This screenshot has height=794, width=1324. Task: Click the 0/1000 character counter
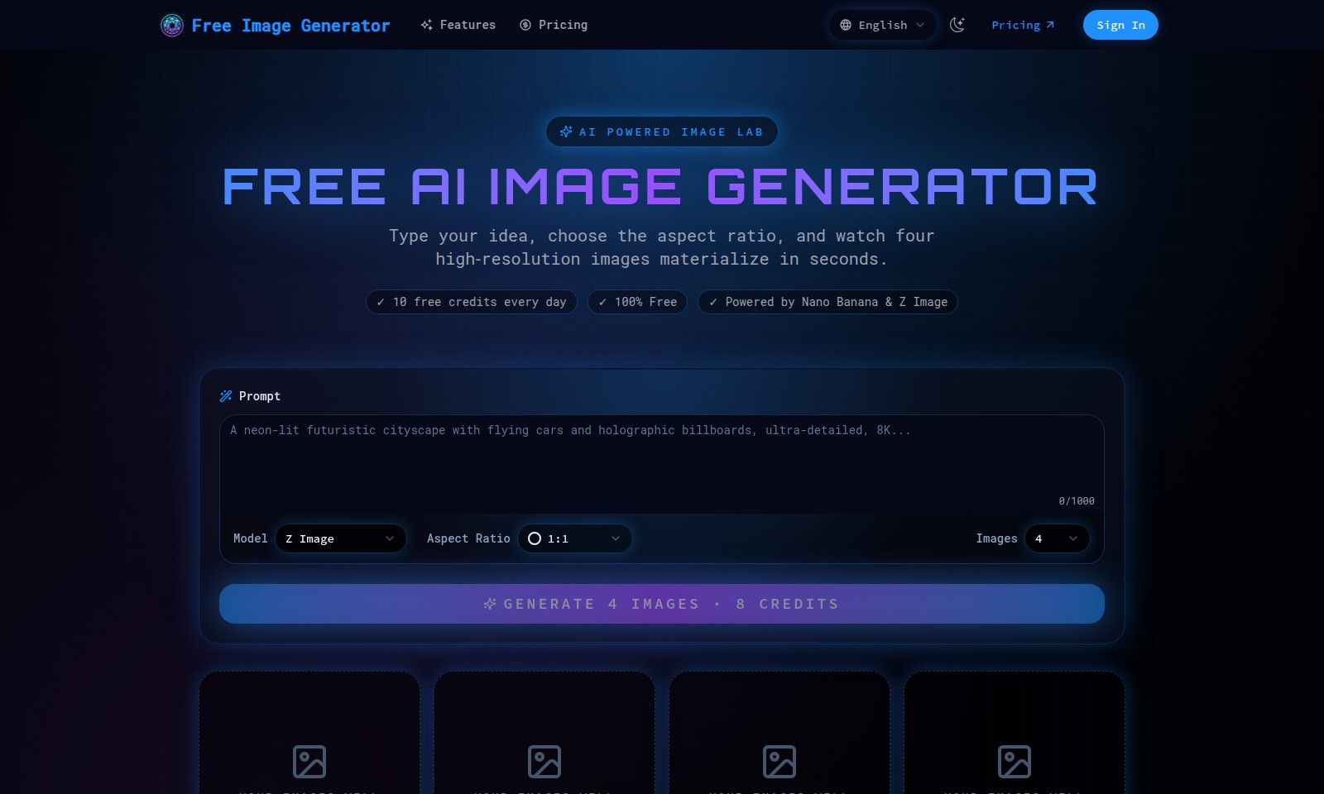pyautogui.click(x=1077, y=501)
